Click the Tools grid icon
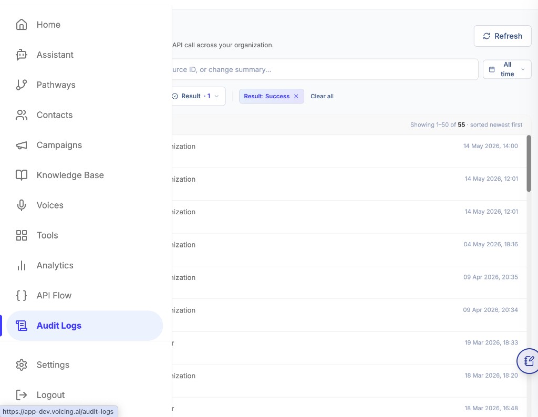The image size is (538, 417). (x=21, y=235)
